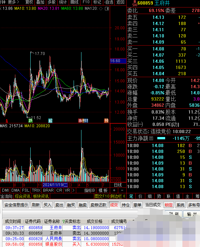This screenshot has height=247, width=200.
Task: Click the red S marker on the chart
Action: pyautogui.click(x=7, y=121)
